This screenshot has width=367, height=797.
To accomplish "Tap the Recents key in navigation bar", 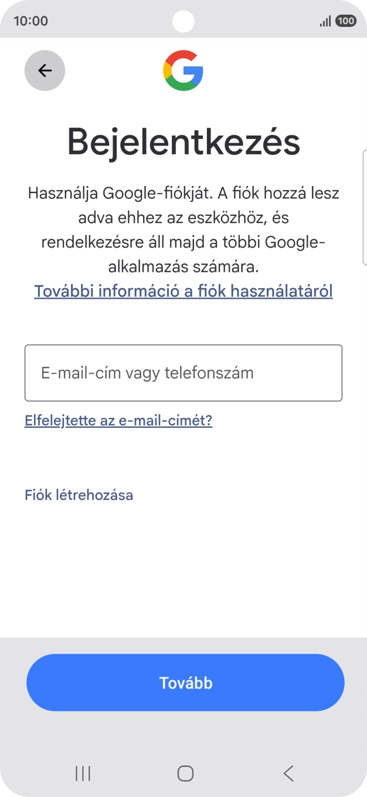I will click(82, 774).
